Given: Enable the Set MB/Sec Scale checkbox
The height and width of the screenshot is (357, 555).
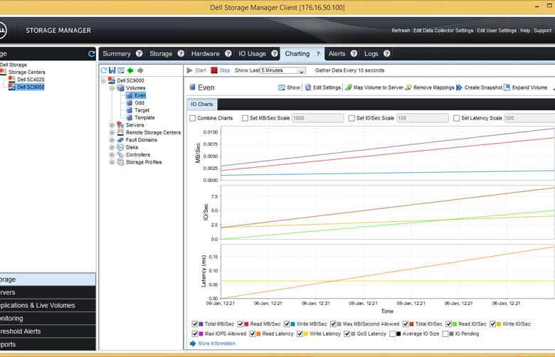Looking at the screenshot, I should pyautogui.click(x=245, y=118).
